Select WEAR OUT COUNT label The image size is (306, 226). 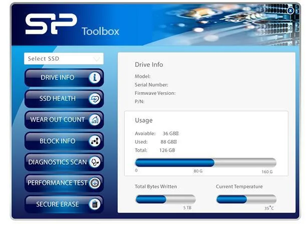[x=58, y=120]
